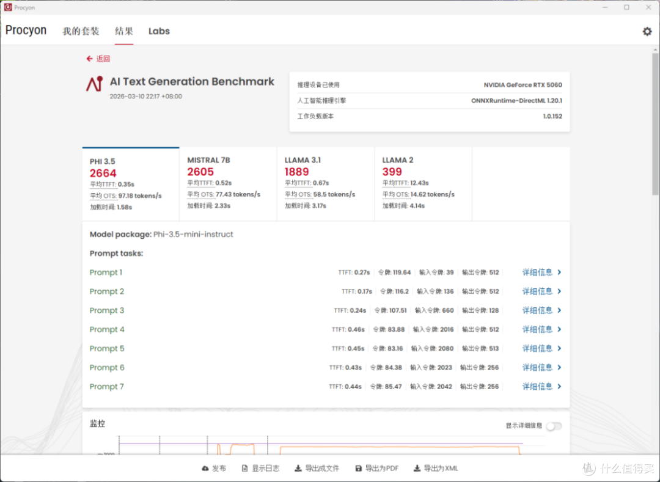Image resolution: width=660 pixels, height=482 pixels.
Task: Click the Prompt 5 task name
Action: 107,348
